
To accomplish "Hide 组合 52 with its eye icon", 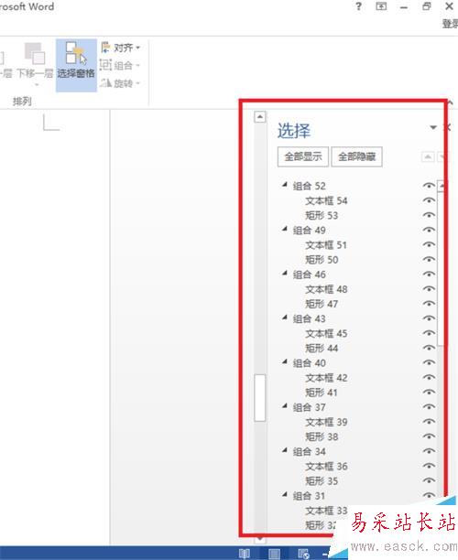I will click(429, 186).
